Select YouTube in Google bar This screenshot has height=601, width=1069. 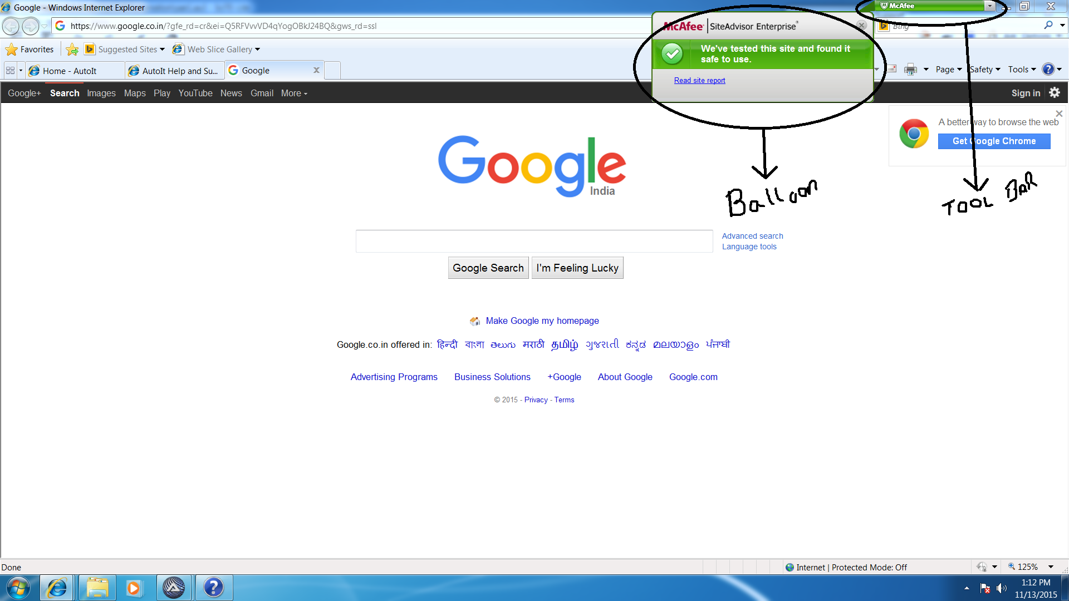(x=195, y=93)
